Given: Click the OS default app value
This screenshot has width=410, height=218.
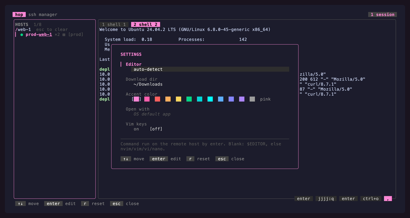Looking at the screenshot, I should pos(152,114).
